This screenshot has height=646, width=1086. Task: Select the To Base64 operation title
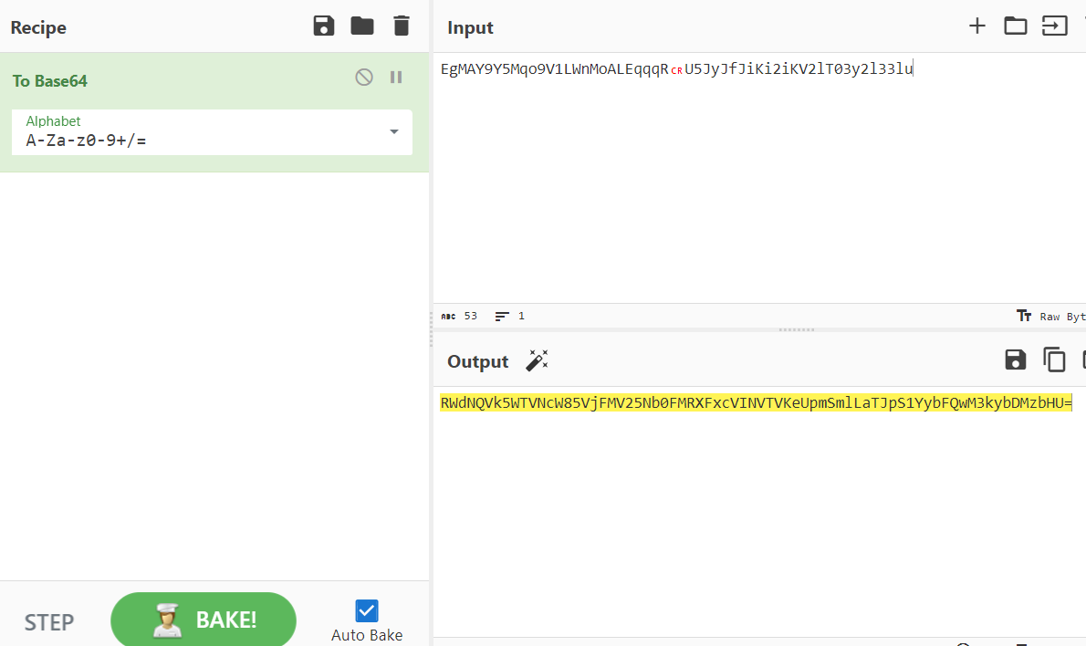click(x=50, y=81)
